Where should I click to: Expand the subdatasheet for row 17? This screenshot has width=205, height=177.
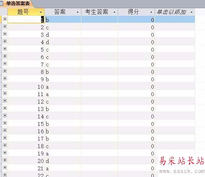5,138
